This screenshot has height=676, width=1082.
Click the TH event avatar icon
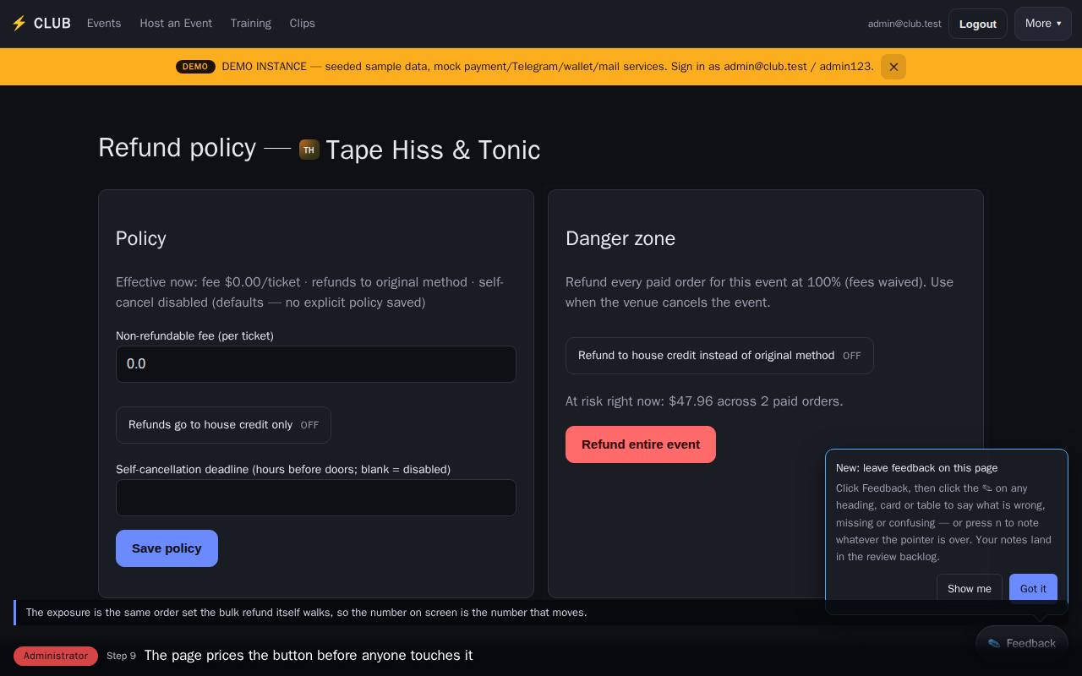[x=309, y=150]
